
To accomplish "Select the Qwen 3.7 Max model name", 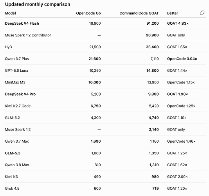I will 17,141.
